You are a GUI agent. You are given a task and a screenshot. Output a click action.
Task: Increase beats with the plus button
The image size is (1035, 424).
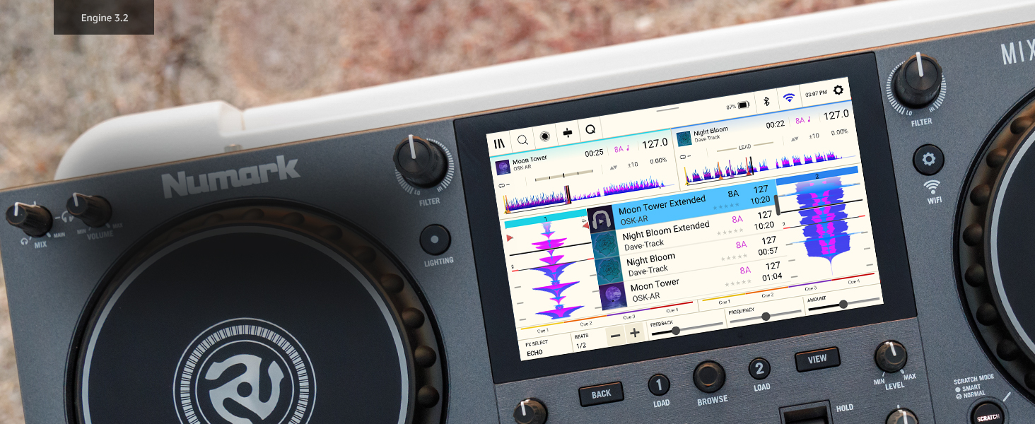click(x=635, y=333)
